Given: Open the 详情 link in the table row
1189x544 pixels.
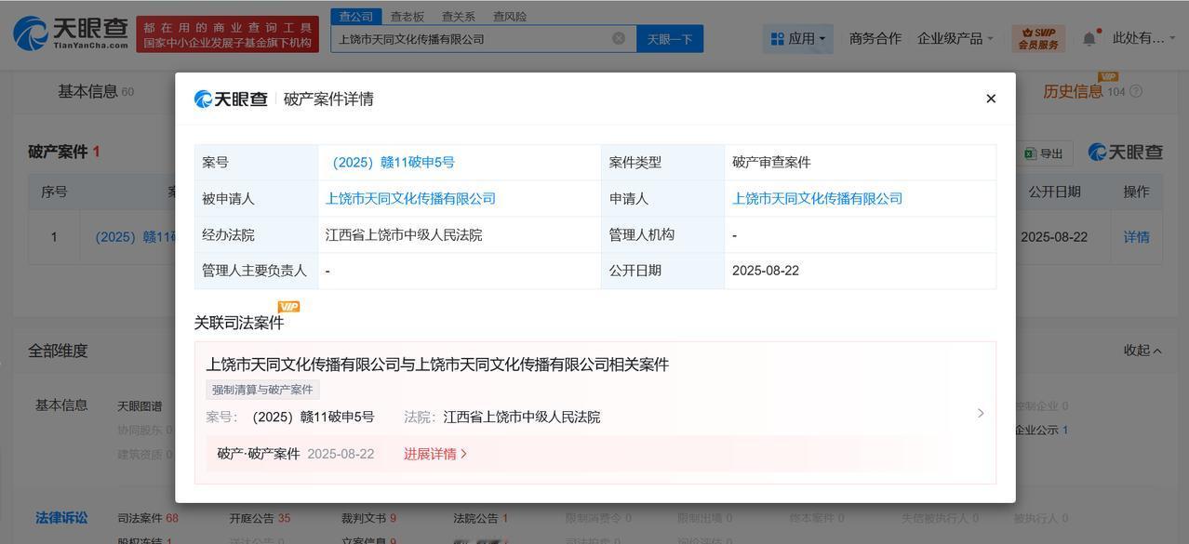Looking at the screenshot, I should click(1136, 237).
